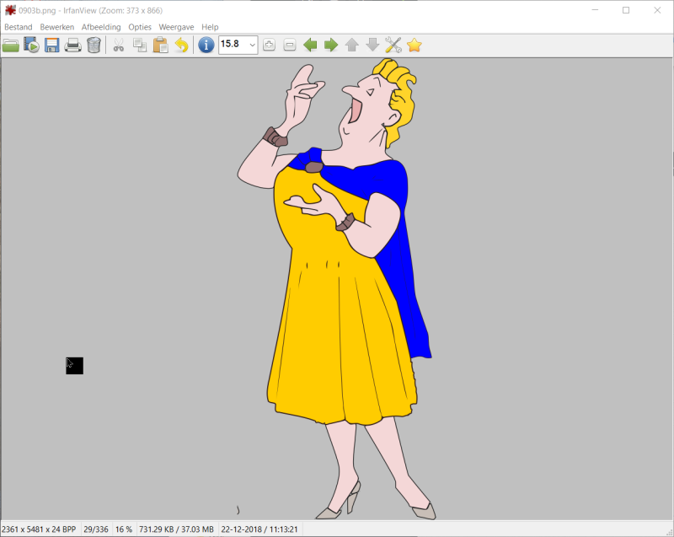Undo the last action with the yellow arrow
The image size is (674, 537).
coord(181,46)
